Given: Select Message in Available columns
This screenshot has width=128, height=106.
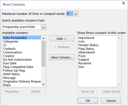Looking at the screenshot, I should tap(22, 78).
